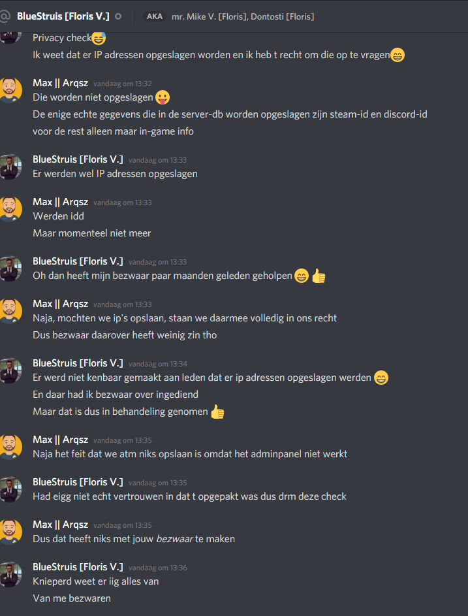
Task: Click the tongue-out emoji after 'niet opgeslagen'
Action: pos(162,97)
